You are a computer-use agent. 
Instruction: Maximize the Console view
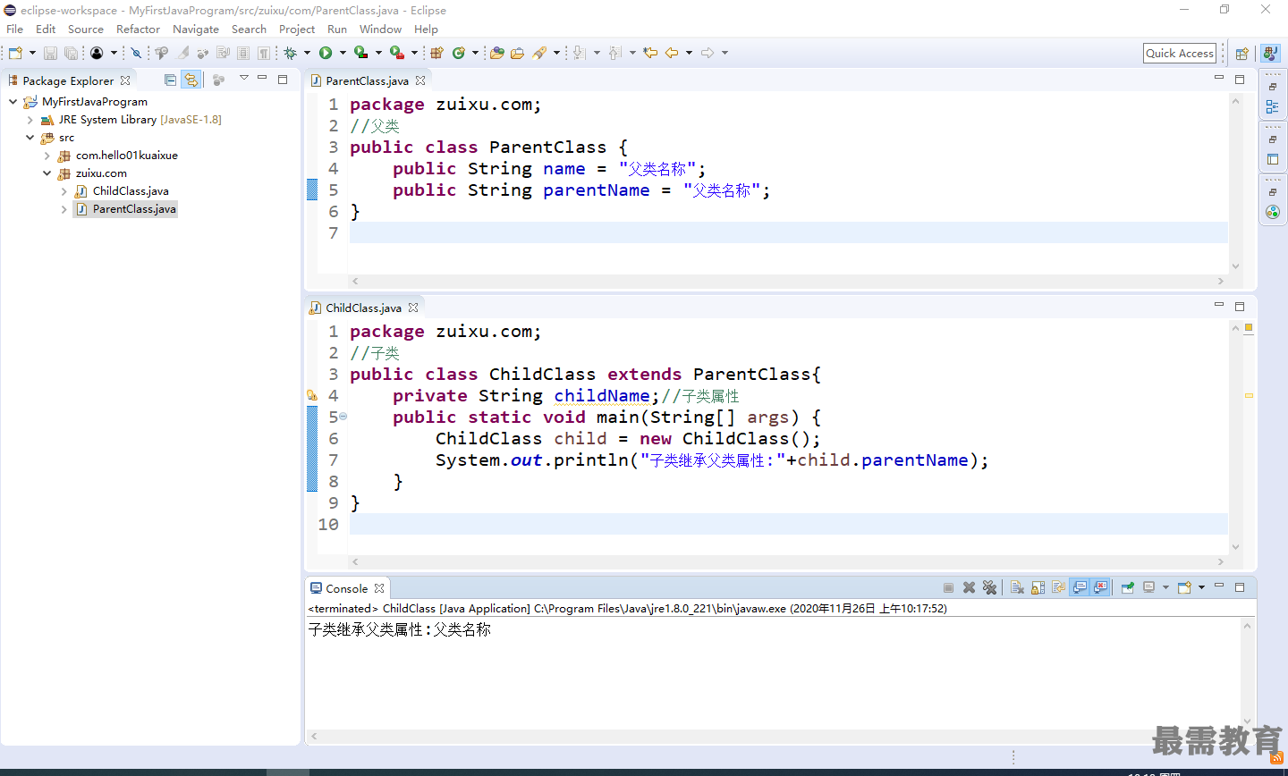point(1240,587)
